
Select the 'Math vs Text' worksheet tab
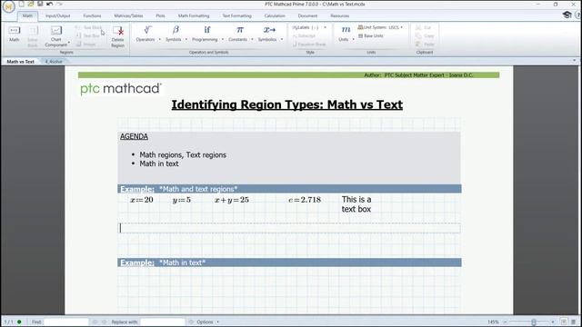tap(20, 62)
